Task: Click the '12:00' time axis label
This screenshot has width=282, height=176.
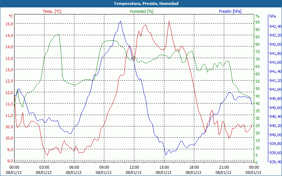Action: 134,168
